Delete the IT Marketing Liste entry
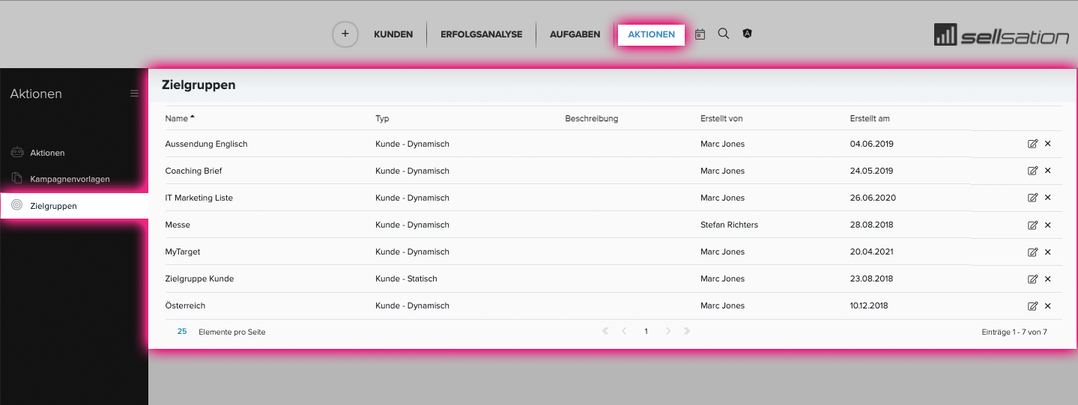 (x=1048, y=198)
